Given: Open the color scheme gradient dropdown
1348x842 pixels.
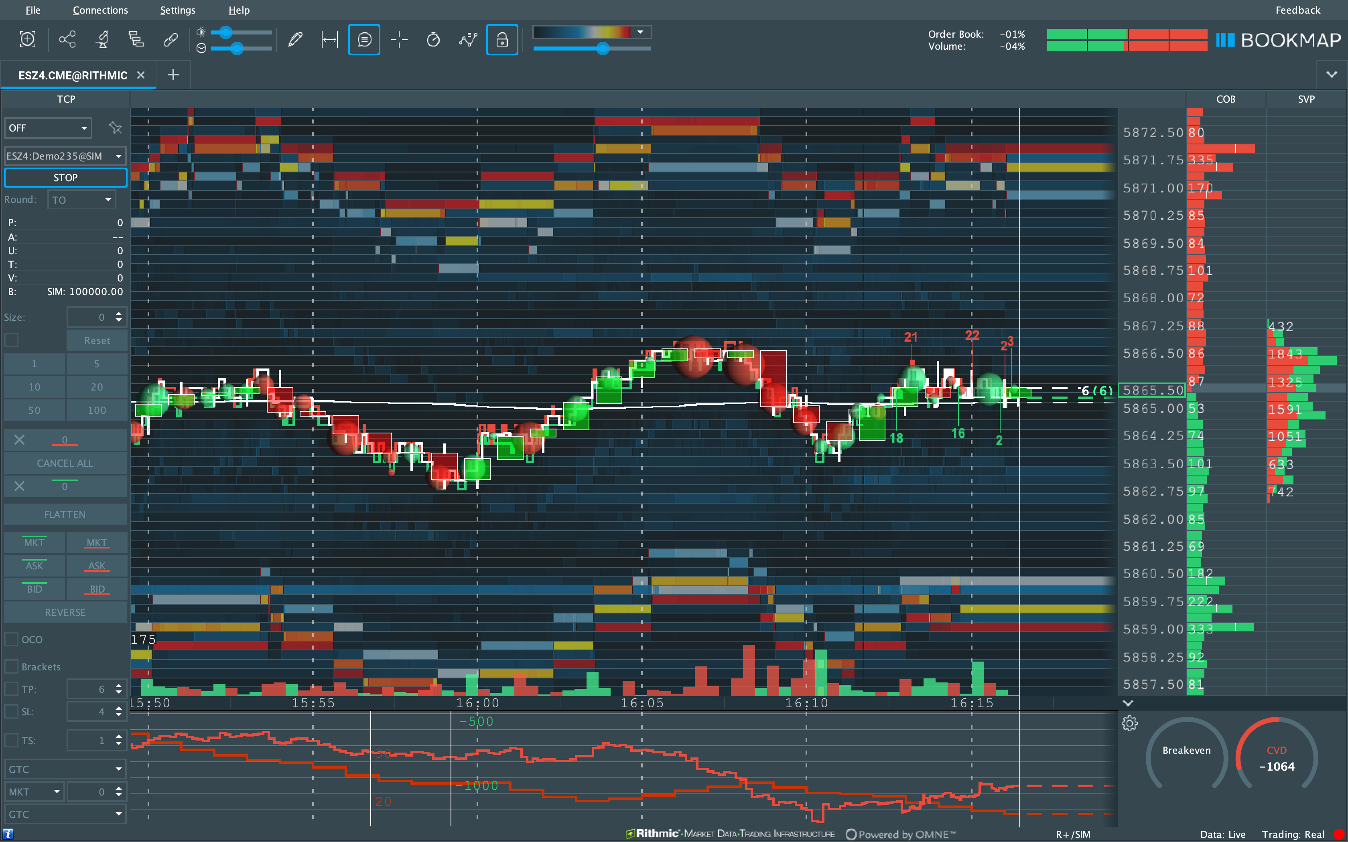Looking at the screenshot, I should 640,32.
